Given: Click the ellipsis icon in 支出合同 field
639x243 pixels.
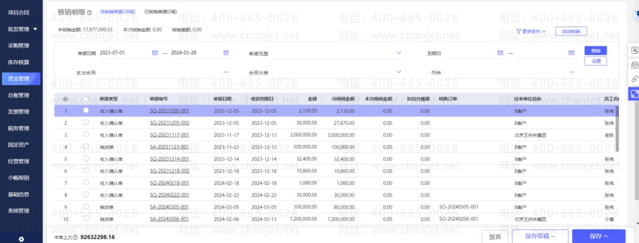Looking at the screenshot, I should [226, 72].
